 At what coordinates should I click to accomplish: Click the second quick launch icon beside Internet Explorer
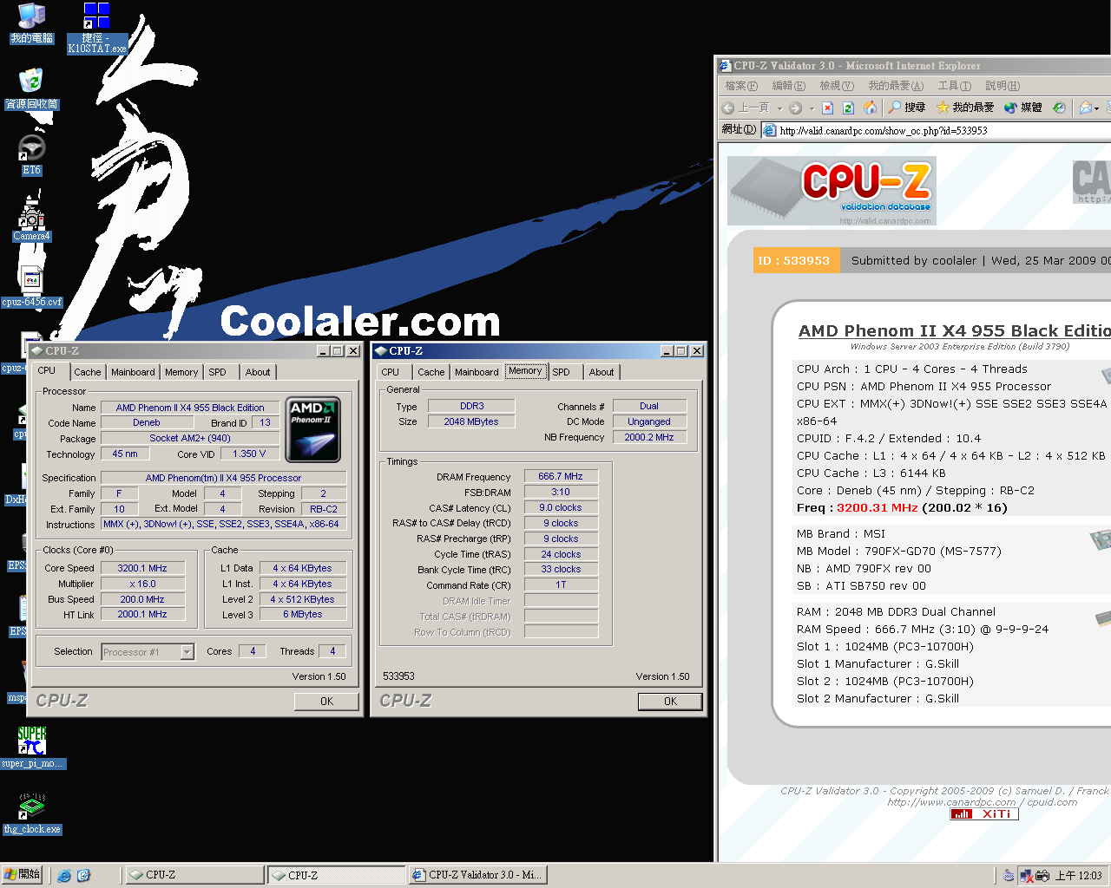(x=83, y=876)
